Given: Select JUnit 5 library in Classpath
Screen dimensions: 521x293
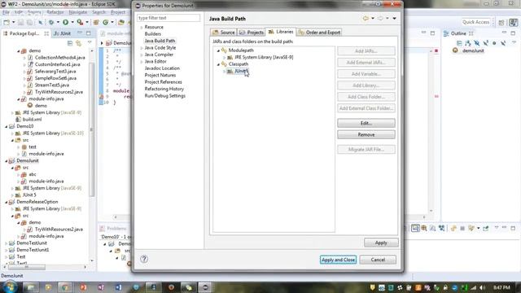Looking at the screenshot, I should pyautogui.click(x=241, y=71).
